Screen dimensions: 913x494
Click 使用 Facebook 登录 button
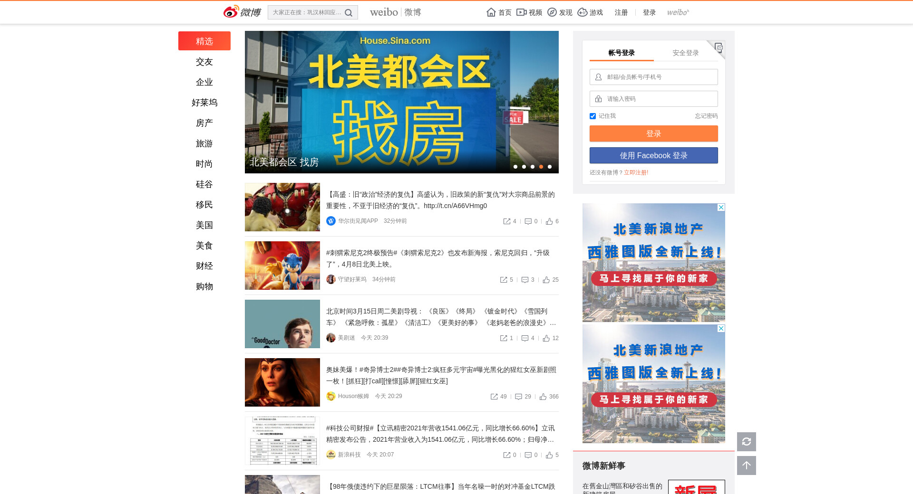click(x=653, y=156)
